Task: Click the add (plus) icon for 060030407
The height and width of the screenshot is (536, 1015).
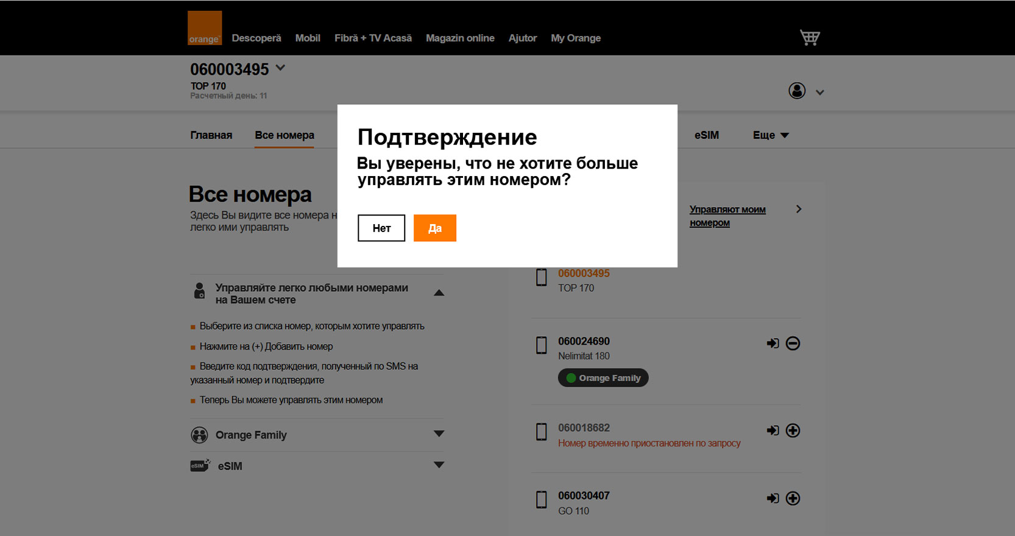Action: click(x=793, y=498)
